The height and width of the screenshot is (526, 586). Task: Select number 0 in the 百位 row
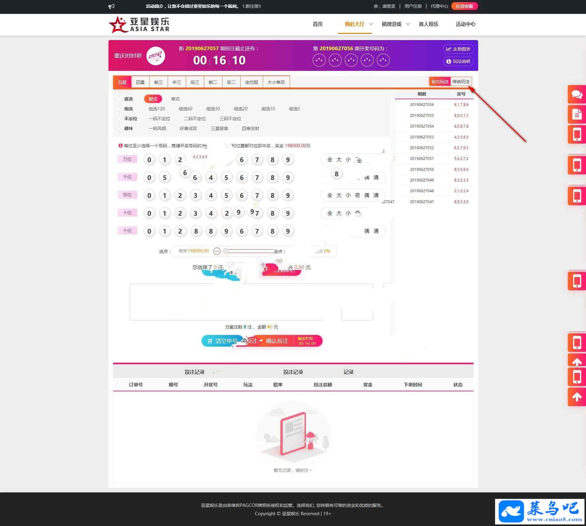coord(149,195)
